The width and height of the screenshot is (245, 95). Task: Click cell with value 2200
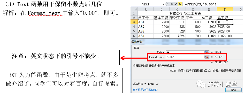click(162, 27)
